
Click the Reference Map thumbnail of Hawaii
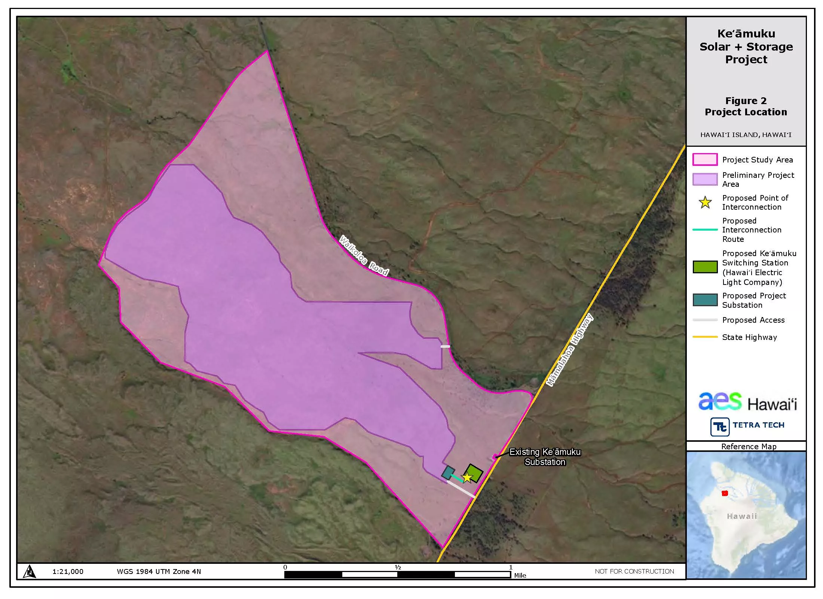[746, 515]
